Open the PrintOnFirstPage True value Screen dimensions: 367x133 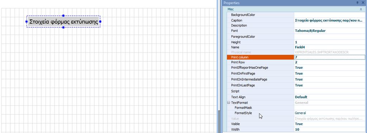pos(330,73)
